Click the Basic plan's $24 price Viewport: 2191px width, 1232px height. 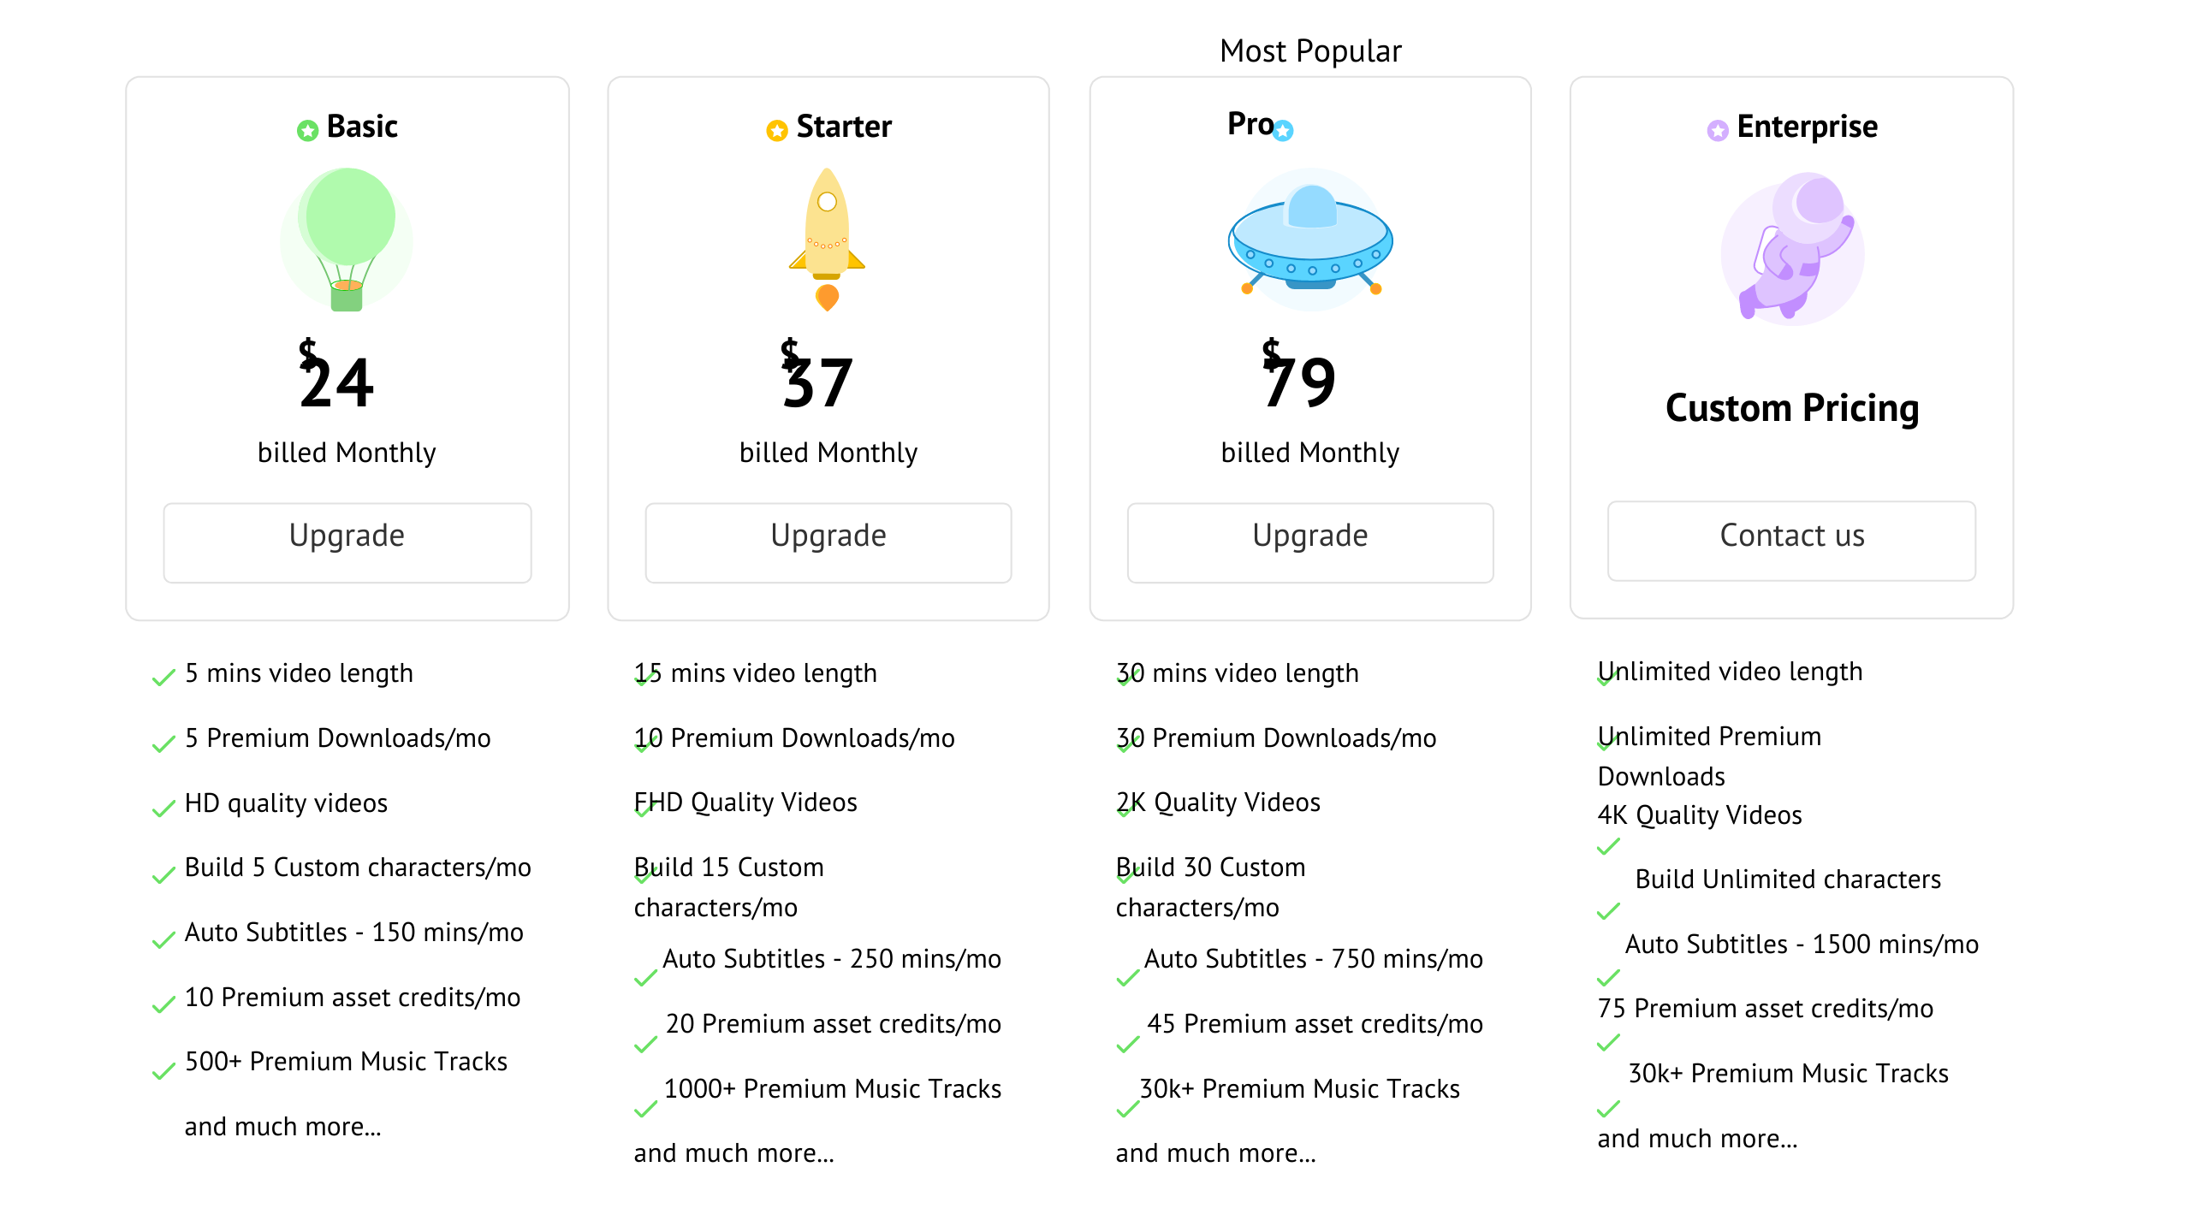[336, 378]
